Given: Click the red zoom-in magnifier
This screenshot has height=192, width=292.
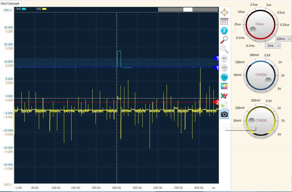Looking at the screenshot, I should point(224,40).
